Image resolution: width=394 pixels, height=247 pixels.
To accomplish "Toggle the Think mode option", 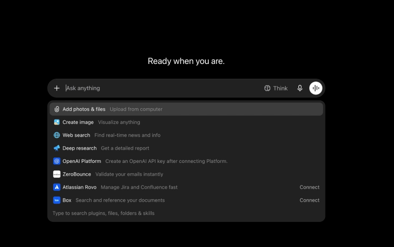I will coord(276,89).
